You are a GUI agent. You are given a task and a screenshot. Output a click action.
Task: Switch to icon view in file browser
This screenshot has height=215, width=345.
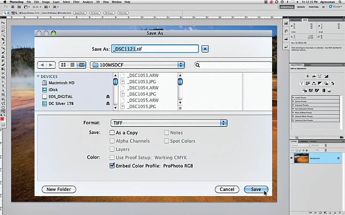(63, 65)
